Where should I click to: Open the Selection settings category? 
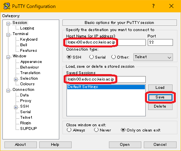pos(29,78)
